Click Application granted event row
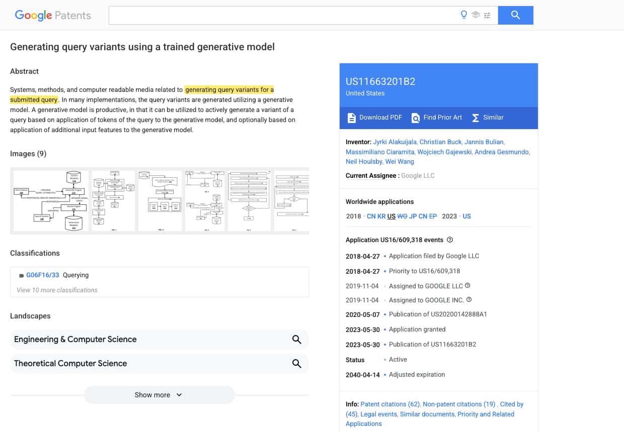 417,329
